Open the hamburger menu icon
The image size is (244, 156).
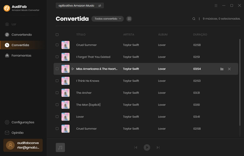(x=216, y=6)
